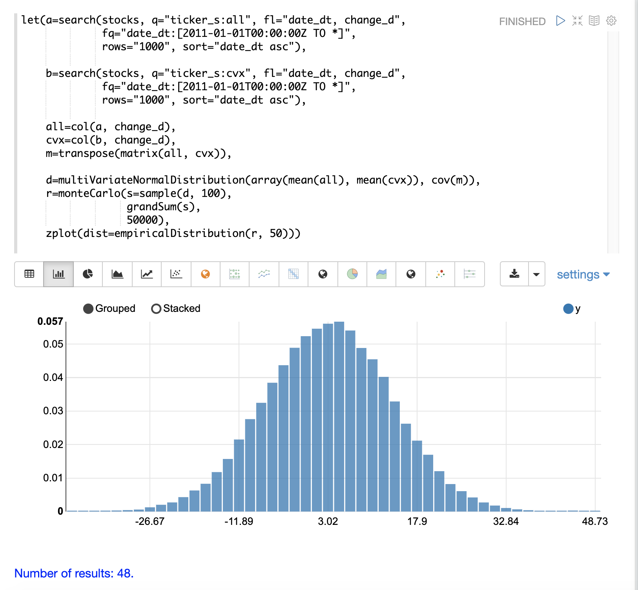Select the area chart visualization

tap(117, 274)
